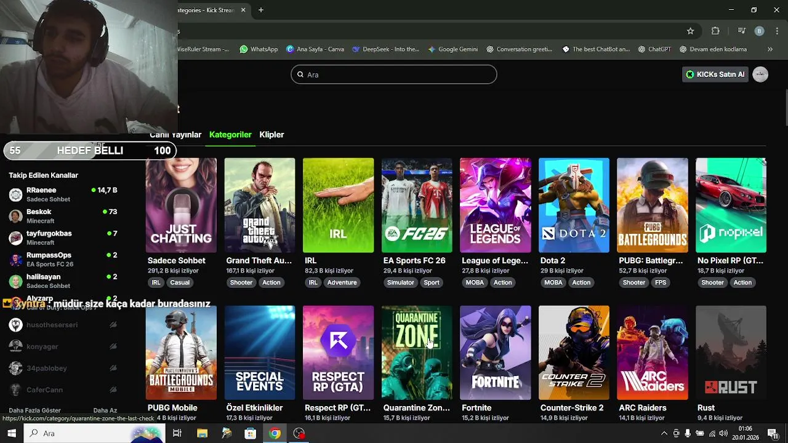Open the NoPixel RP category cover

click(731, 205)
